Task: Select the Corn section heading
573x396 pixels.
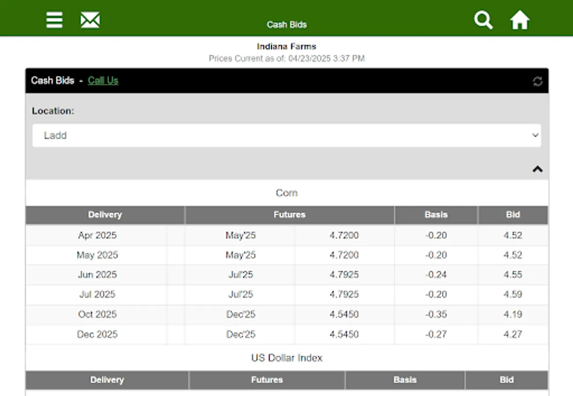Action: [x=286, y=192]
